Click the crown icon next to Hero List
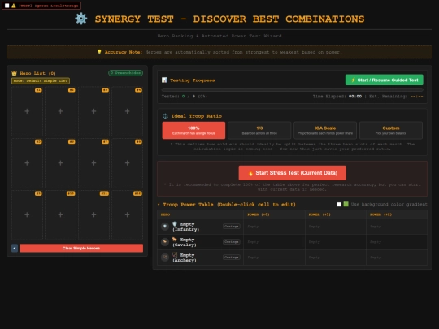Image resolution: width=439 pixels, height=329 pixels. (x=15, y=73)
